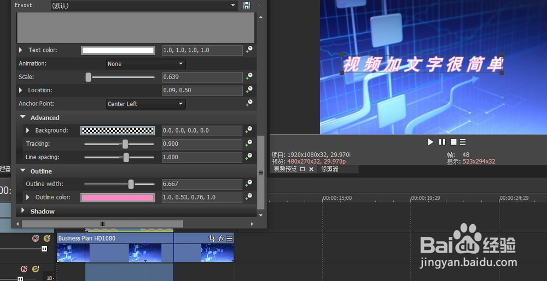The height and width of the screenshot is (281, 547).
Task: Mute the lower track
Action: pyautogui.click(x=24, y=269)
